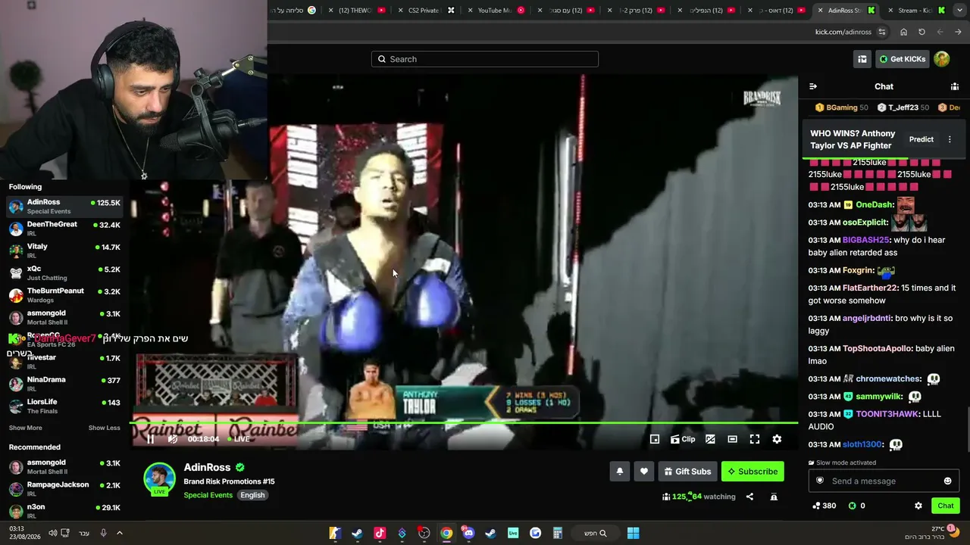970x545 pixels.
Task: Open the LiorsLife channel in Following
Action: [65, 406]
